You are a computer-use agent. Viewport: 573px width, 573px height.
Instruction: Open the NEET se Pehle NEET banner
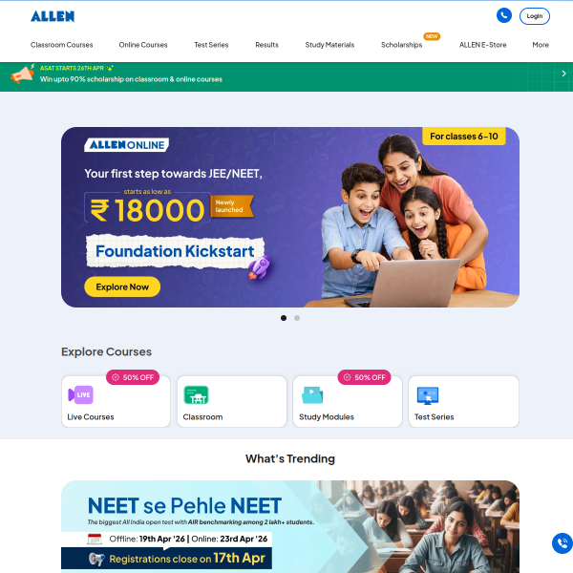[x=290, y=526]
